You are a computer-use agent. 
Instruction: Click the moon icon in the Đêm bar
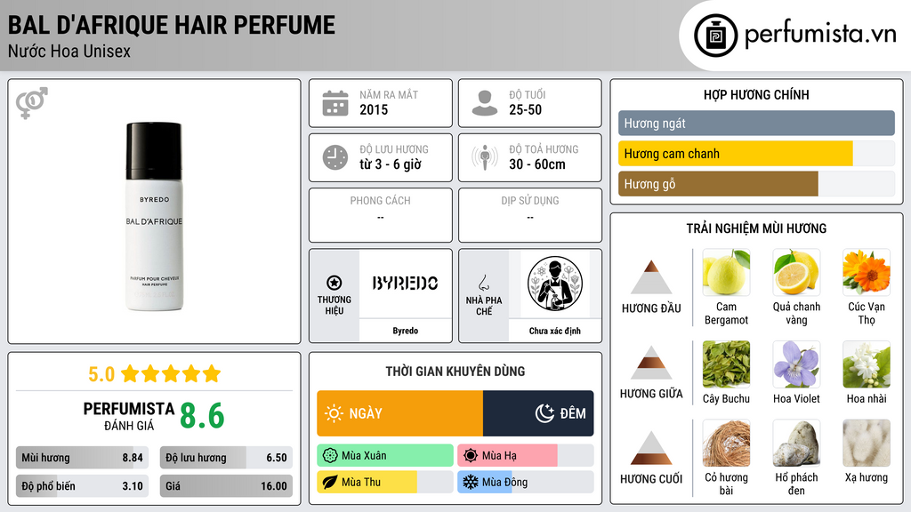pos(544,413)
